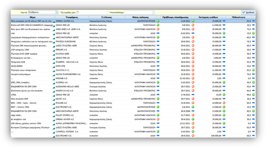
Task: Sort by the Φάση πώλησης column header
Action: coord(140,17)
